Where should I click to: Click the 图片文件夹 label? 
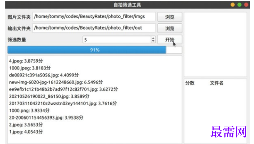point(19,17)
